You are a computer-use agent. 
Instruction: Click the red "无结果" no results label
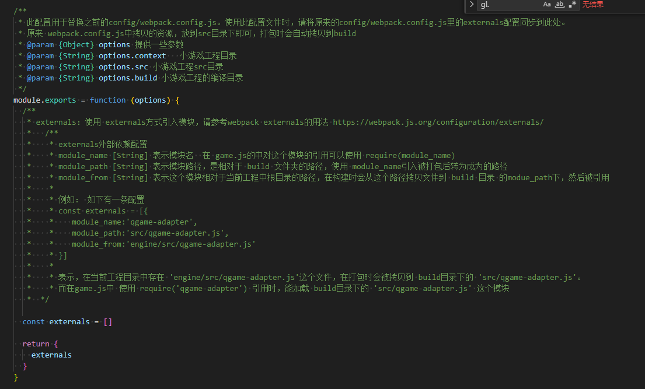coord(593,5)
